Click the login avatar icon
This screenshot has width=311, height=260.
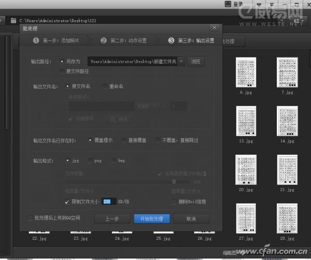[228, 4]
